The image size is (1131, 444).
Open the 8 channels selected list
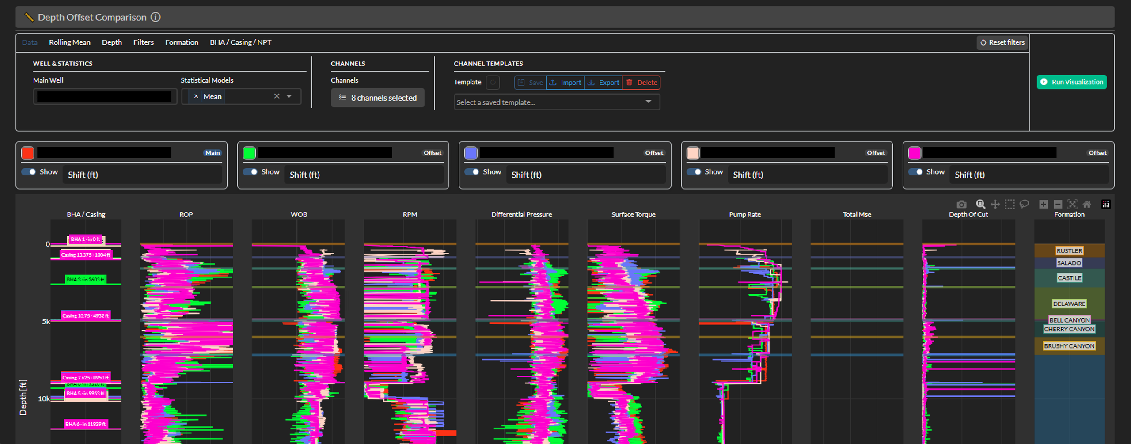pyautogui.click(x=378, y=98)
